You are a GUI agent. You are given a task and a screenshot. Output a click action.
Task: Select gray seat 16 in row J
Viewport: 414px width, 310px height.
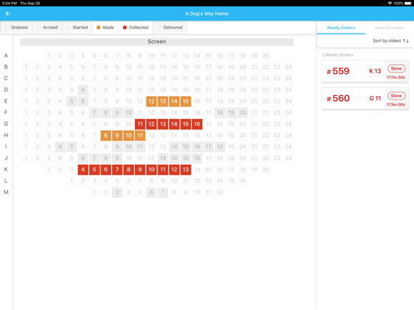[x=197, y=158]
